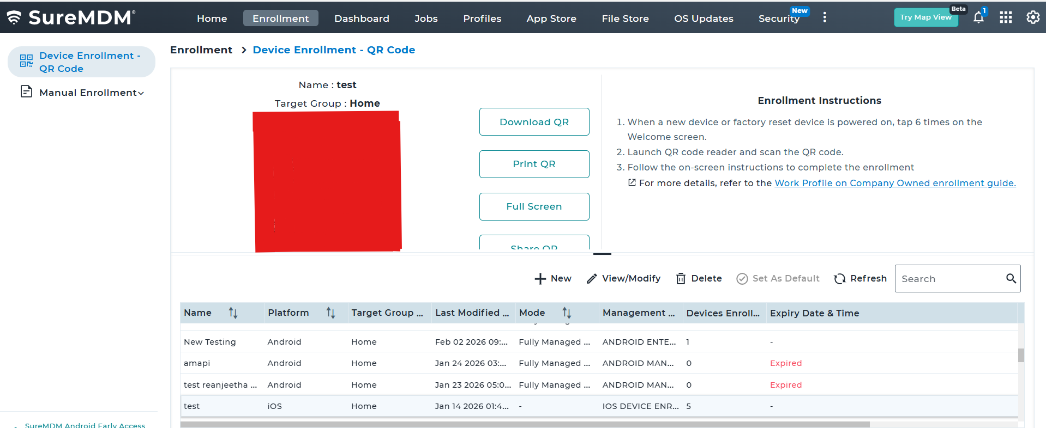Click the panel resize handle bar
This screenshot has width=1046, height=428.
602,253
